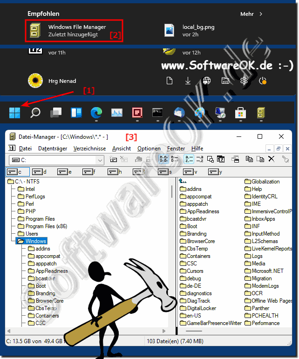
Task: Open the Hilfe menu
Action: tap(197, 149)
